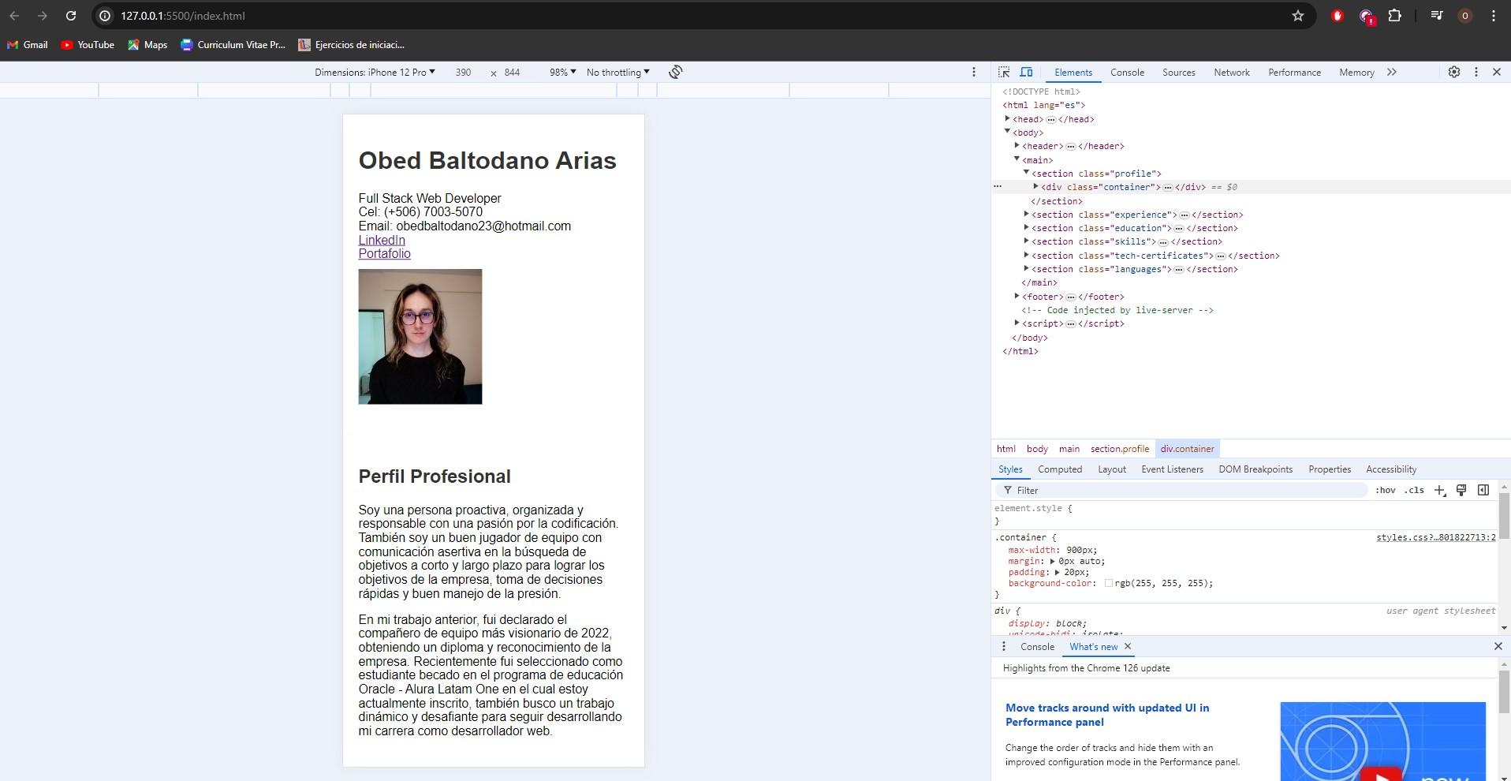
Task: Click the white background-color swatch
Action: coord(1108,583)
